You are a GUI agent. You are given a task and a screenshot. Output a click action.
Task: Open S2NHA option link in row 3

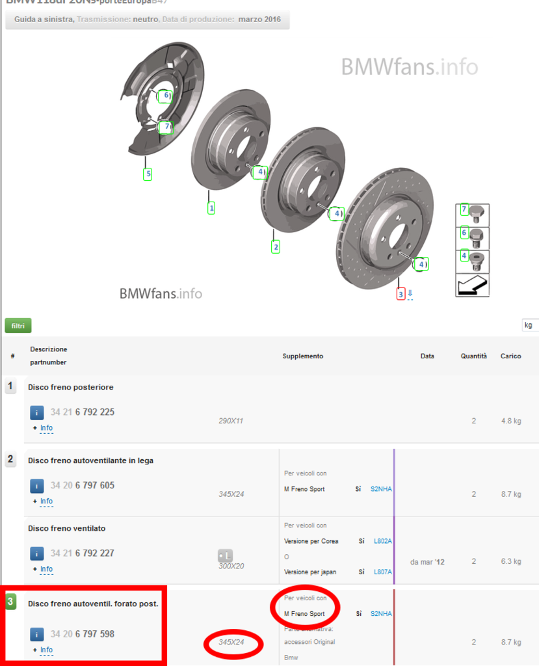(x=381, y=614)
